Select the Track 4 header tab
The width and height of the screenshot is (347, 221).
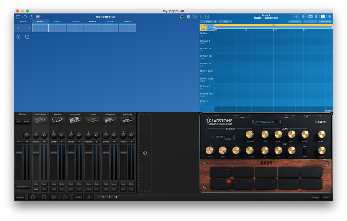click(x=92, y=22)
